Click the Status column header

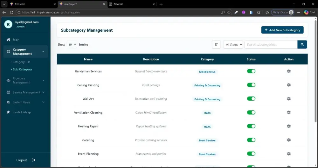[x=251, y=59]
